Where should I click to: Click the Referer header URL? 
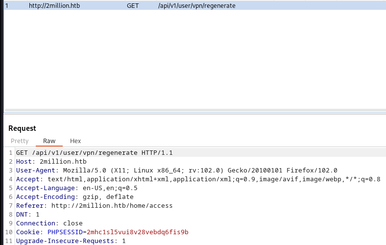[x=112, y=206]
